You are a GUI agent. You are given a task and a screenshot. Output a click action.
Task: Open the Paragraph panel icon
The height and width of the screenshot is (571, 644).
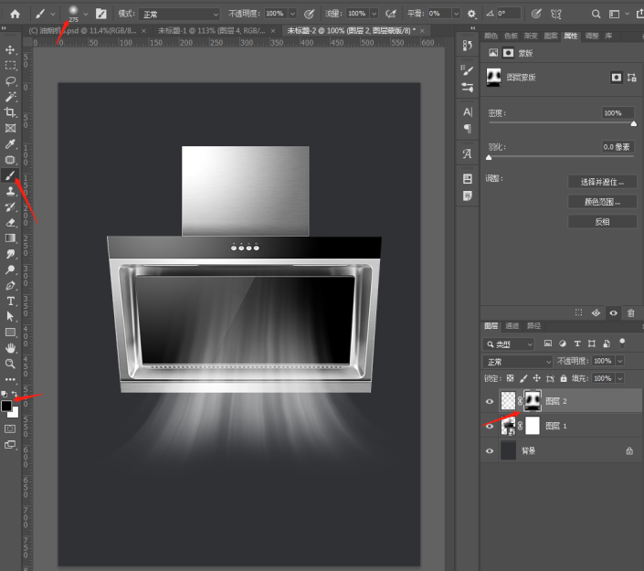click(x=468, y=129)
